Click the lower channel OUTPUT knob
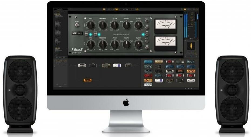The image size is (251, 137). pos(139,44)
